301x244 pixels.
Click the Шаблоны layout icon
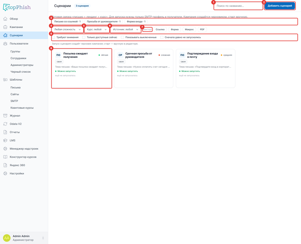point(5,80)
